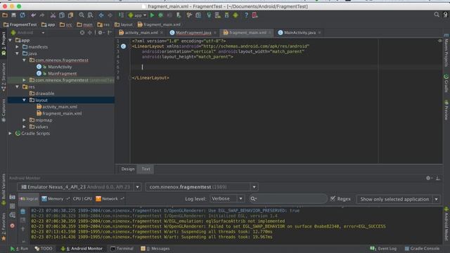Select MainActivity class in project tree
The height and width of the screenshot is (253, 450).
(x=60, y=67)
